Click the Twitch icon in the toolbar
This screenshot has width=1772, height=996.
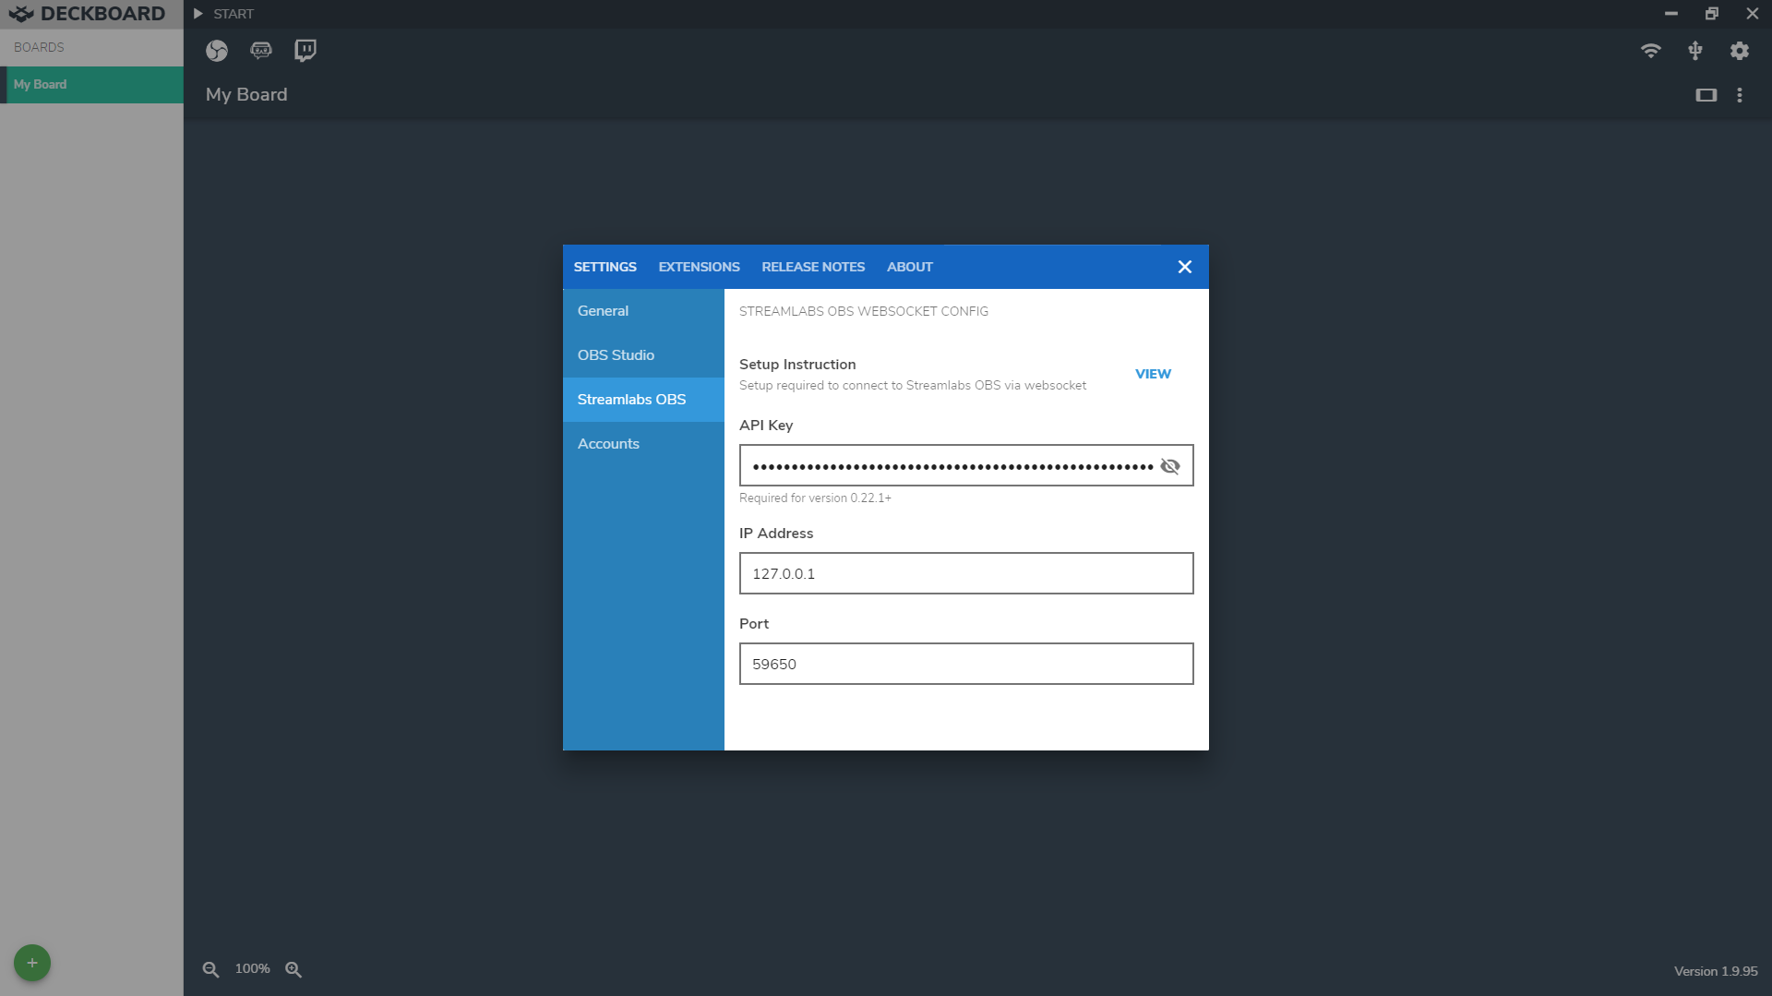pyautogui.click(x=305, y=51)
